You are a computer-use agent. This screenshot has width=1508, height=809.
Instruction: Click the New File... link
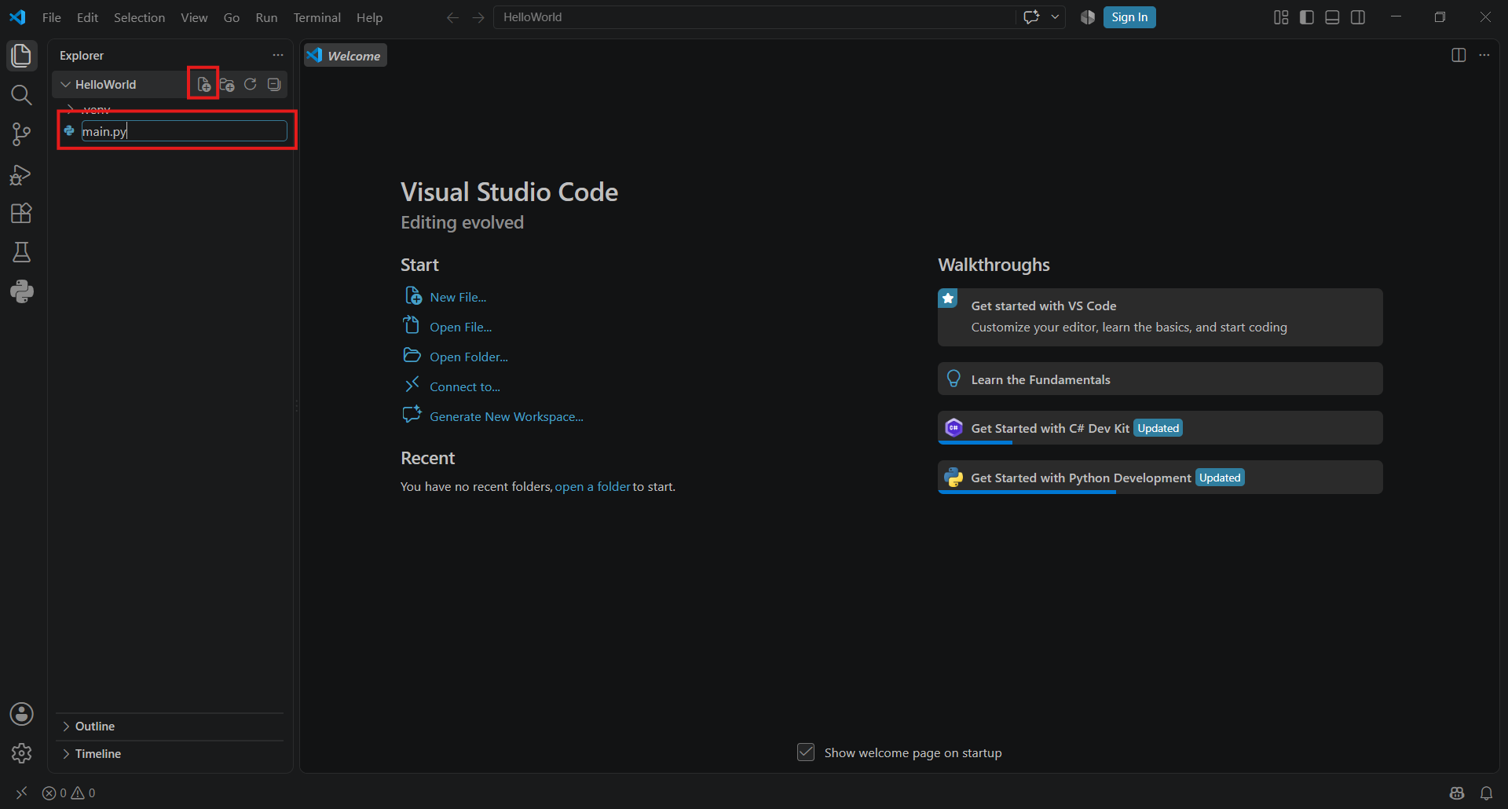coord(458,297)
